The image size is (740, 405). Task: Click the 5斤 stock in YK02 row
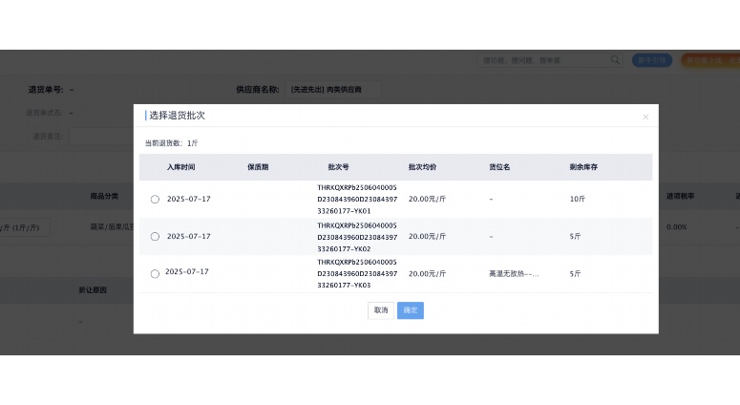[x=575, y=237]
